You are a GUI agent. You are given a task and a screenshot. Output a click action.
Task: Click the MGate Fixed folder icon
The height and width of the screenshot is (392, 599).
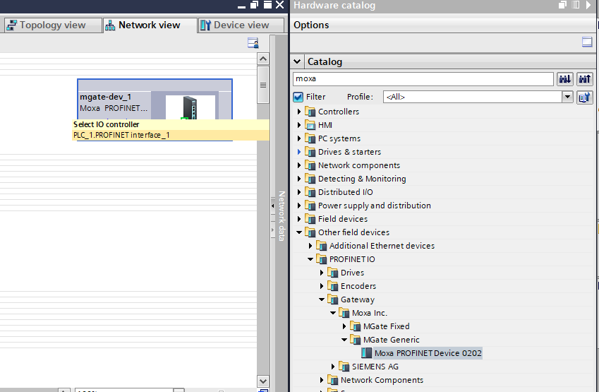click(356, 326)
